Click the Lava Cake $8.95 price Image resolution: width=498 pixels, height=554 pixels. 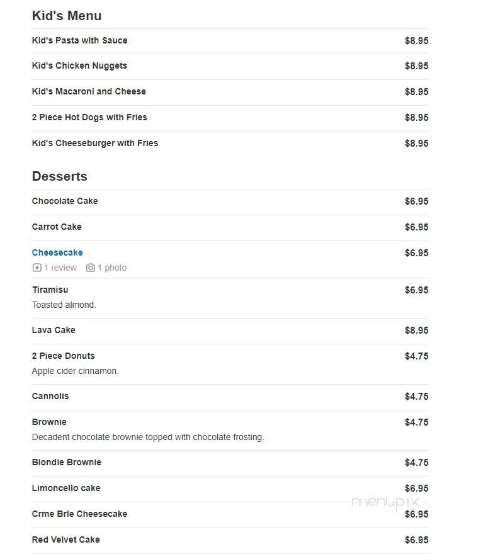click(x=416, y=331)
